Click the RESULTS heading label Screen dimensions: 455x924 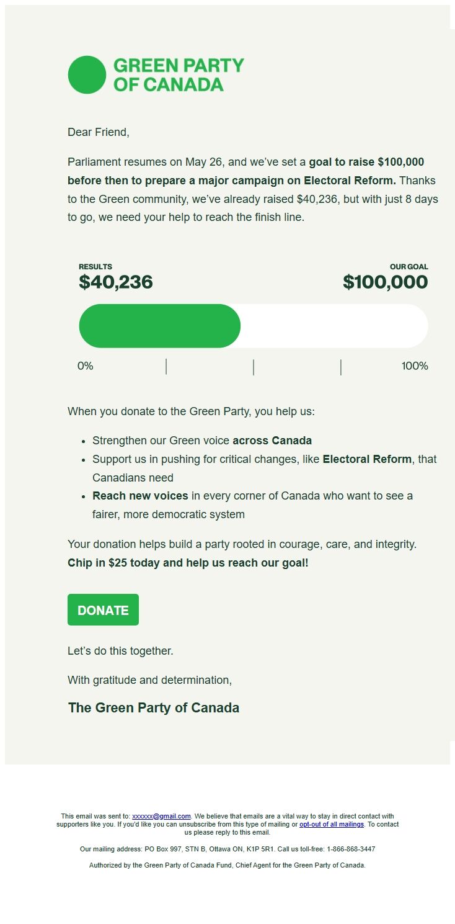coord(95,267)
